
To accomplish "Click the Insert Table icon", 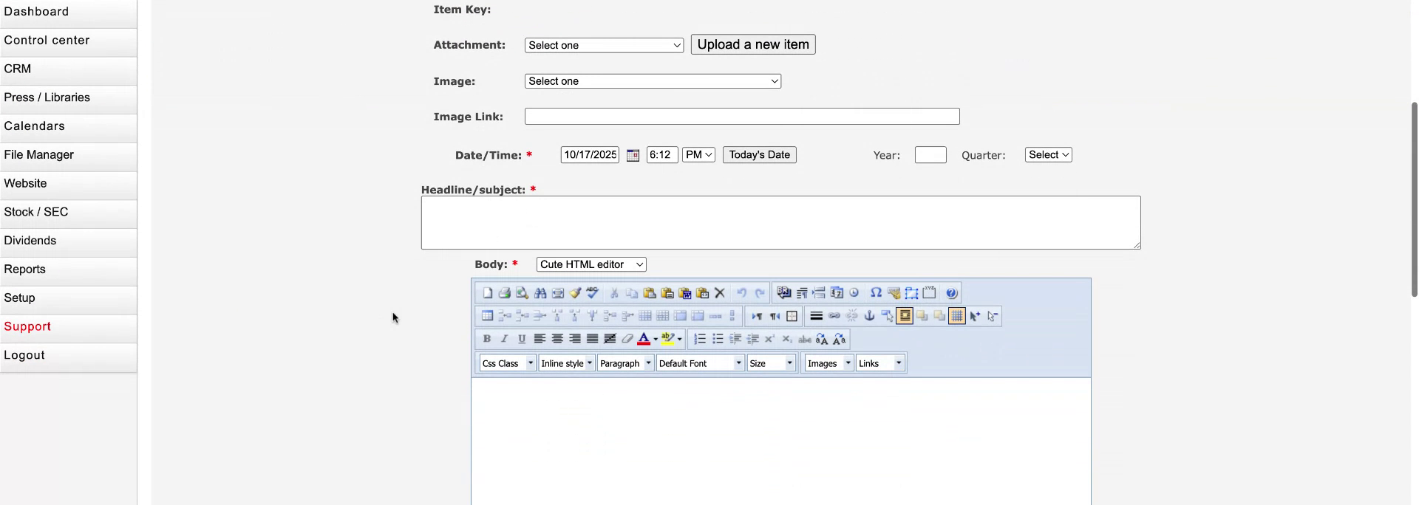I will pyautogui.click(x=487, y=316).
